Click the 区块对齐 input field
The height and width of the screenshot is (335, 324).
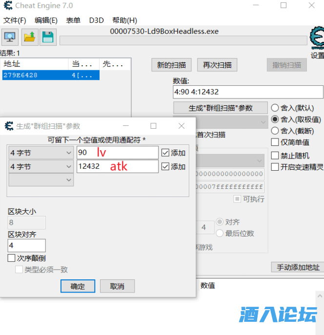pyautogui.click(x=27, y=245)
